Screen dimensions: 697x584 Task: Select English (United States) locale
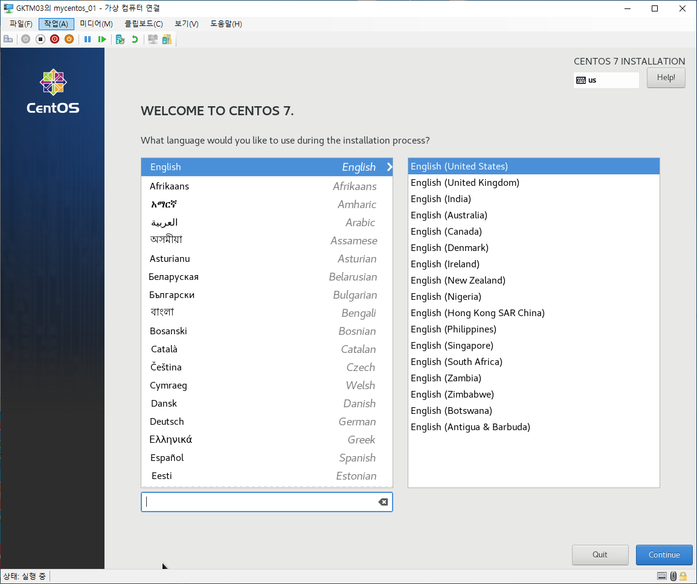pos(533,166)
